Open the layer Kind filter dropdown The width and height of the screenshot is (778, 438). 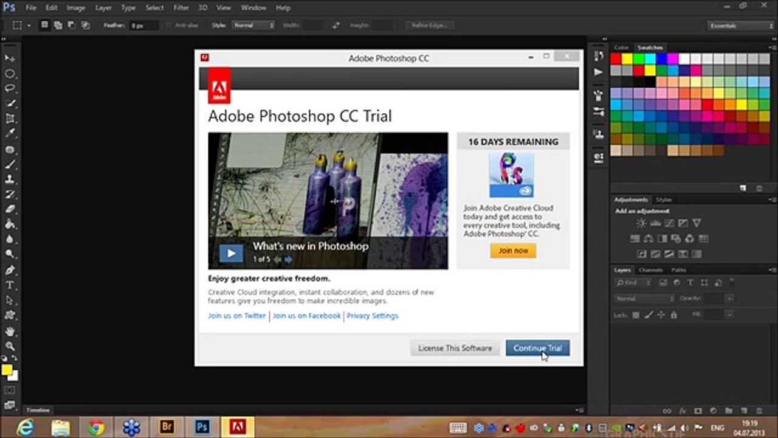click(633, 283)
